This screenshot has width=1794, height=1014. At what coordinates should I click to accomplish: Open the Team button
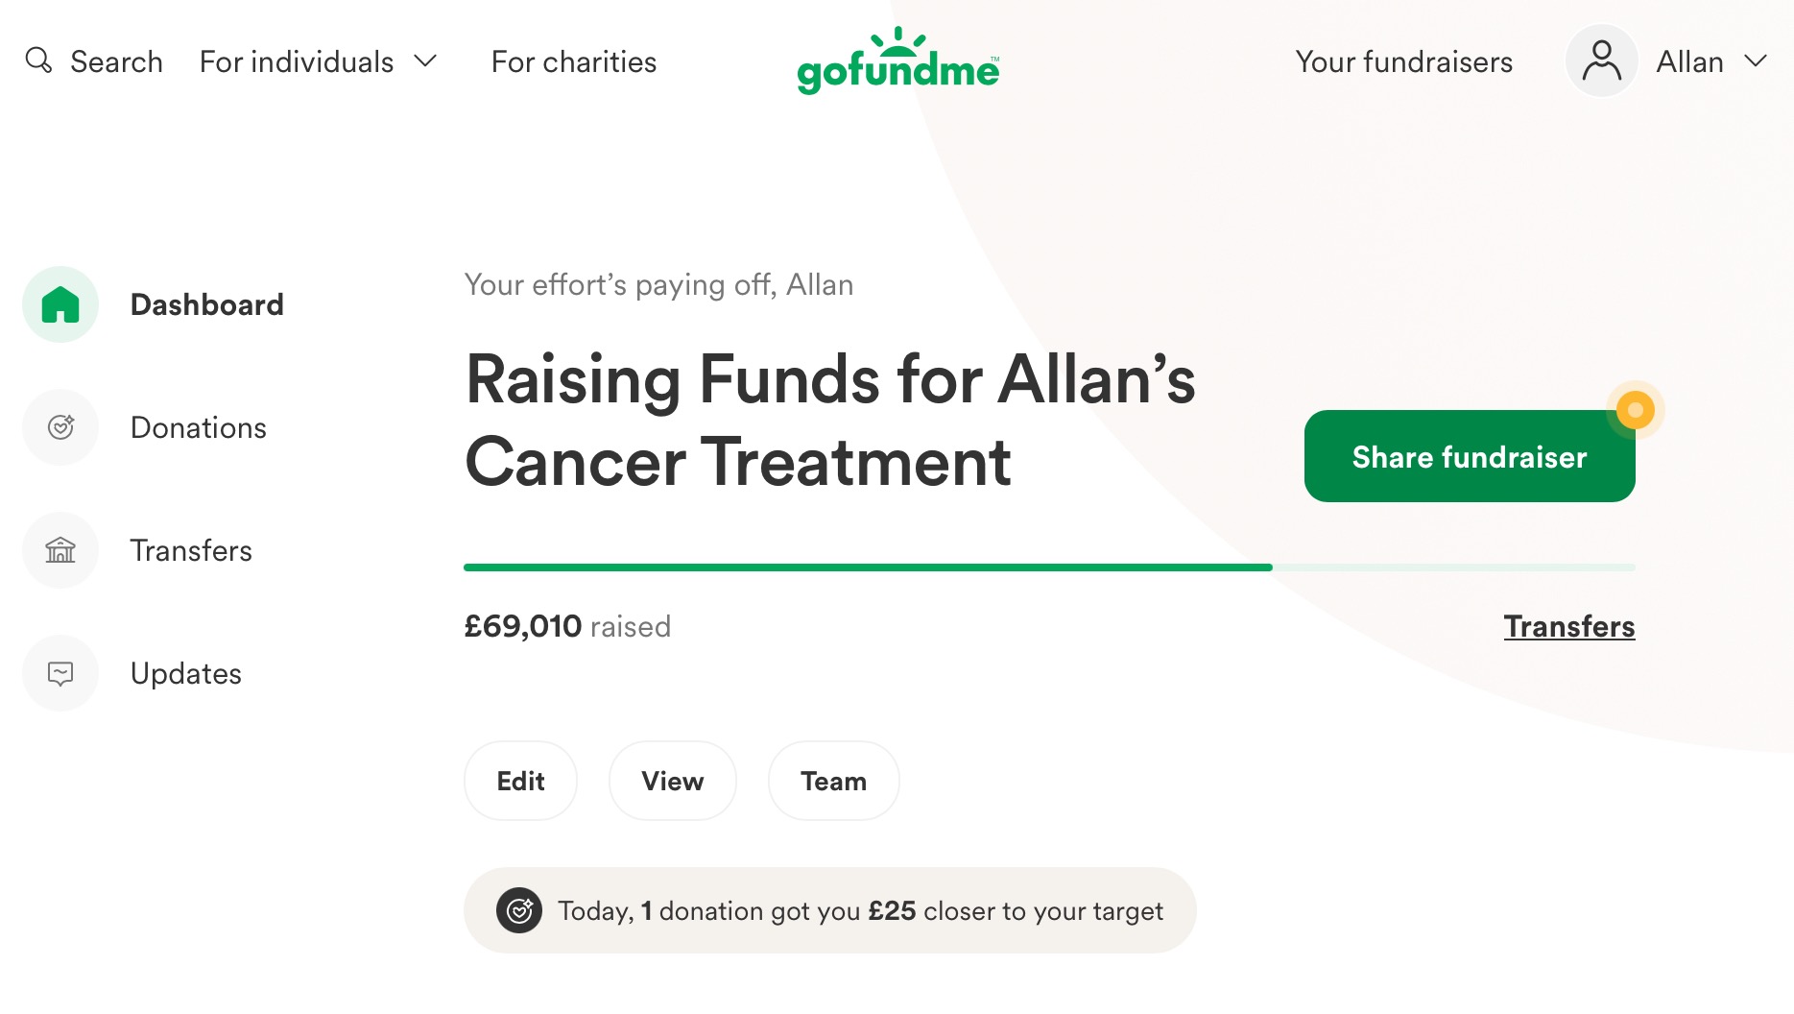(x=834, y=781)
